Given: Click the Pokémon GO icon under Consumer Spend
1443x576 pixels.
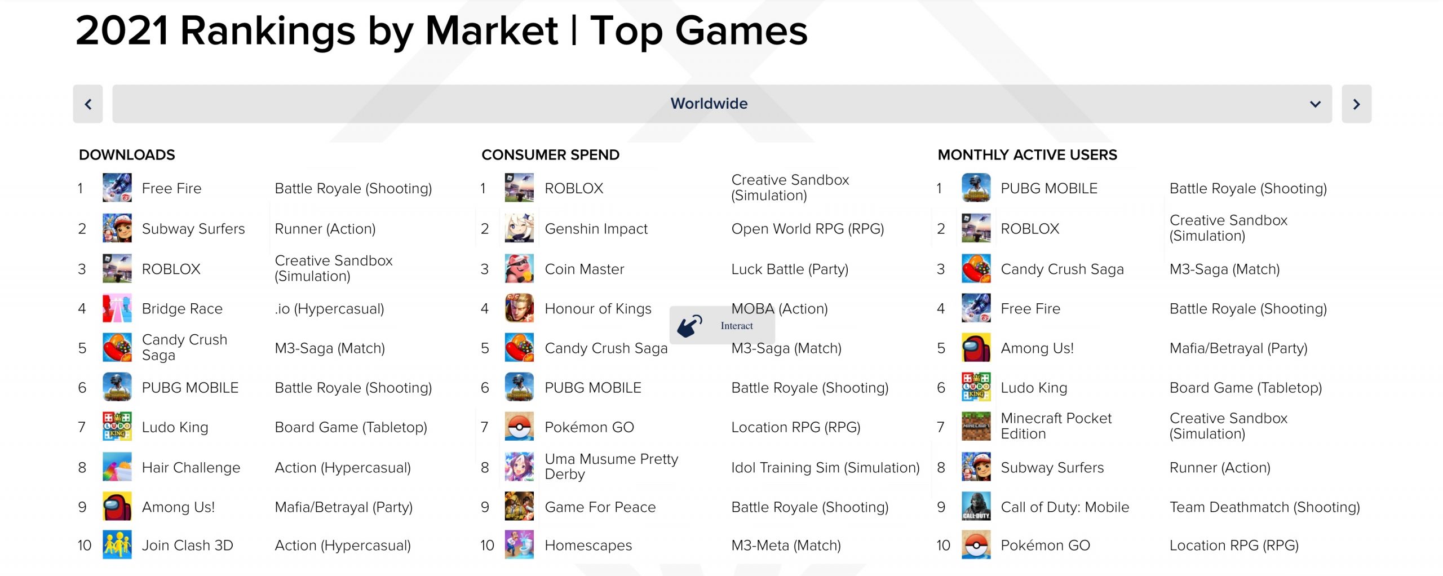Looking at the screenshot, I should 519,427.
